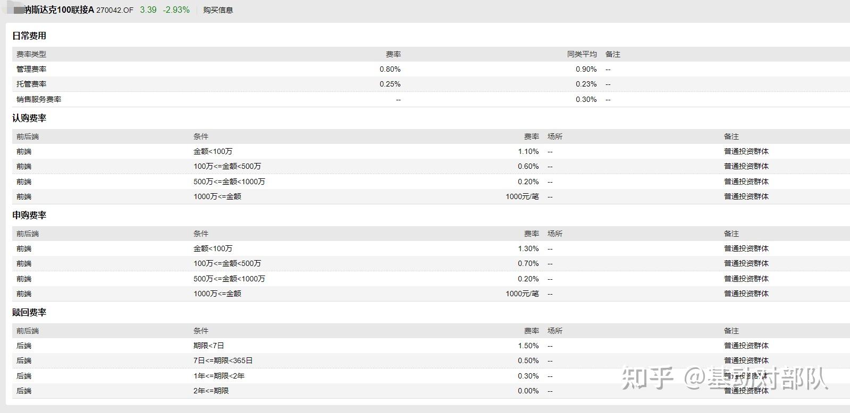Click the 1.50% redemption fee rate
850x413 pixels.
point(528,346)
